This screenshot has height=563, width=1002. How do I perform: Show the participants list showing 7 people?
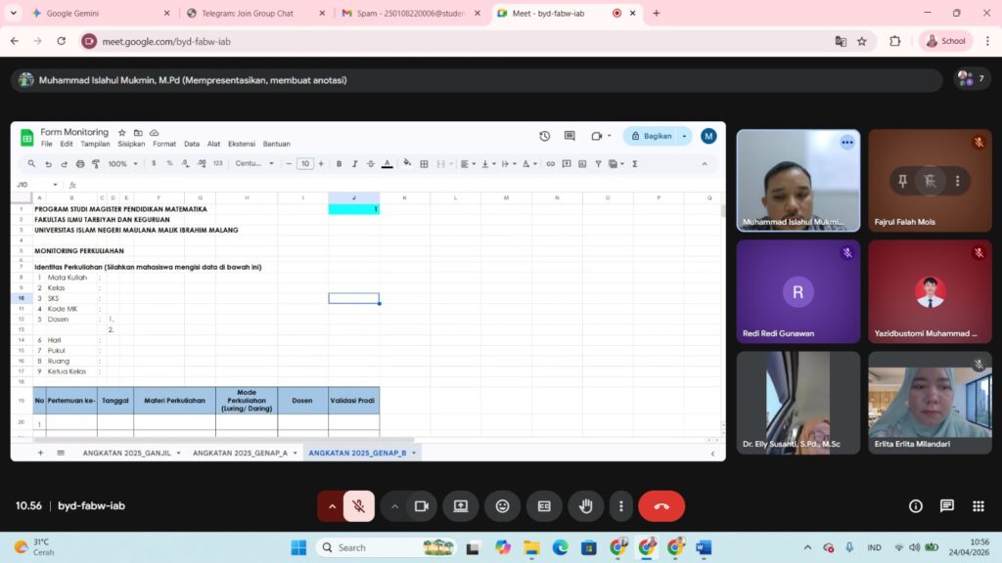[972, 78]
